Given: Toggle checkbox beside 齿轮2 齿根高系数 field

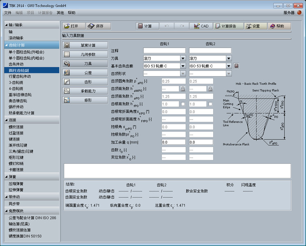Looking at the screenshot, I should tap(210, 104).
